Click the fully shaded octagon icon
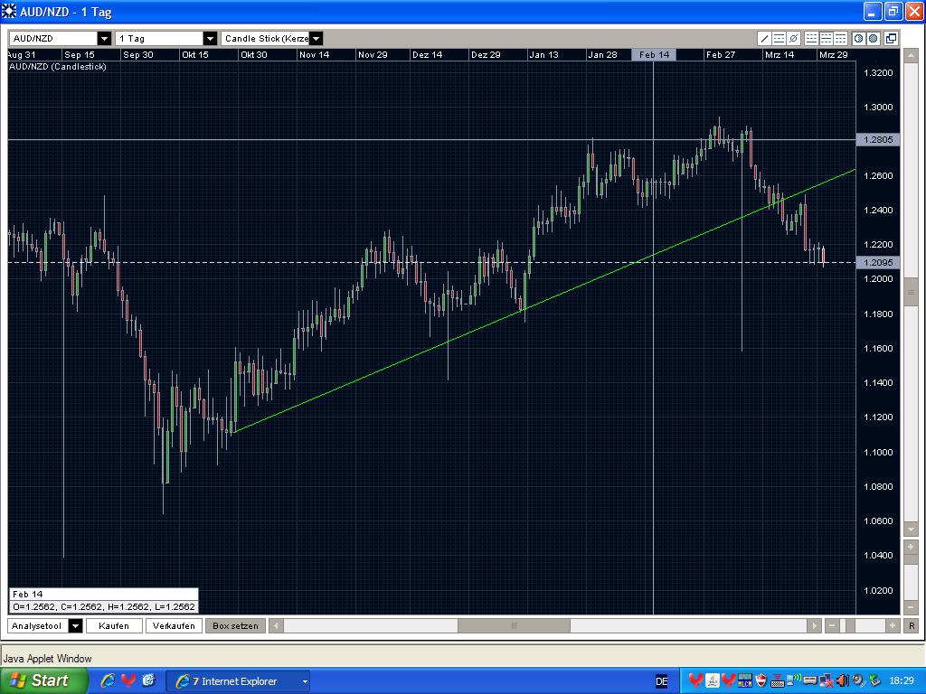The image size is (926, 694). pos(873,39)
